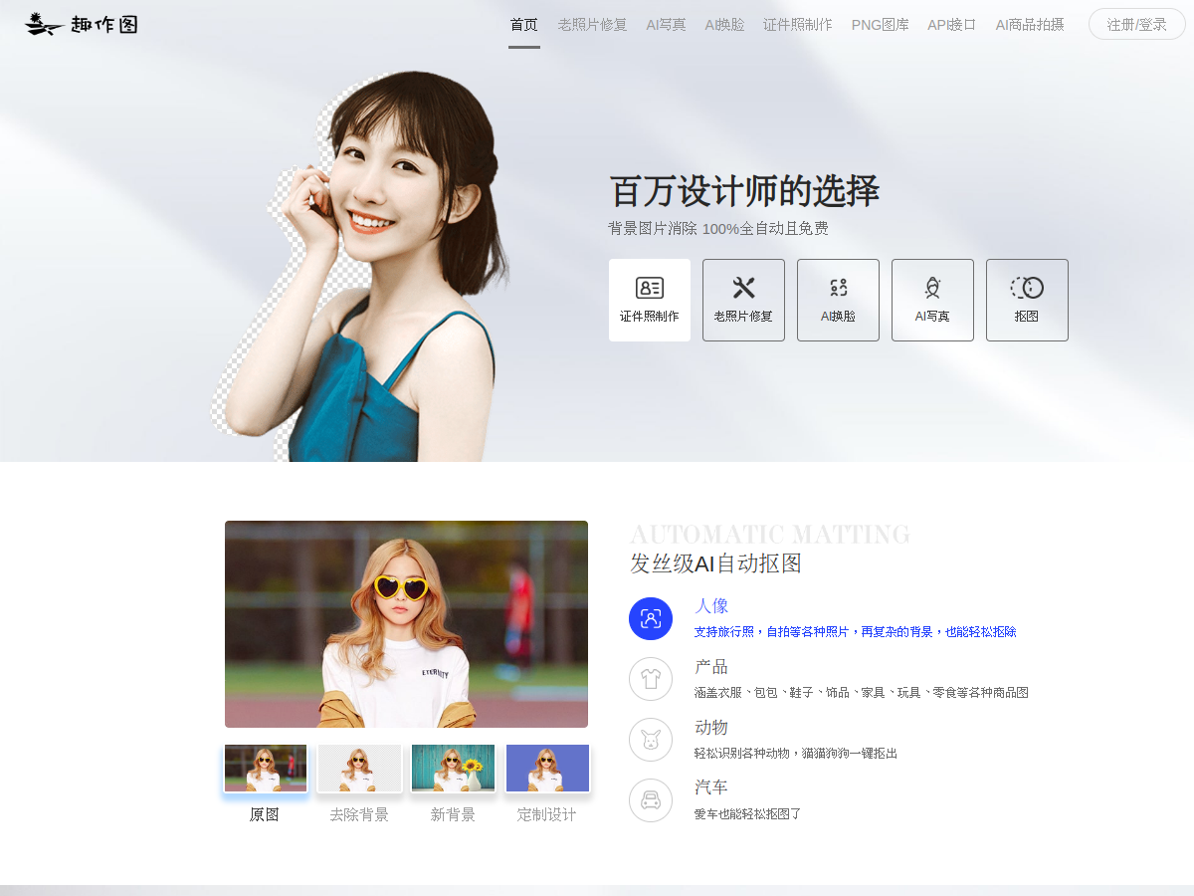
Task: Click the 原图 label
Action: (265, 814)
